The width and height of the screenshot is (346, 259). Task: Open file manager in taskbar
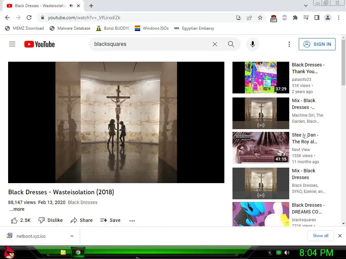63,252
